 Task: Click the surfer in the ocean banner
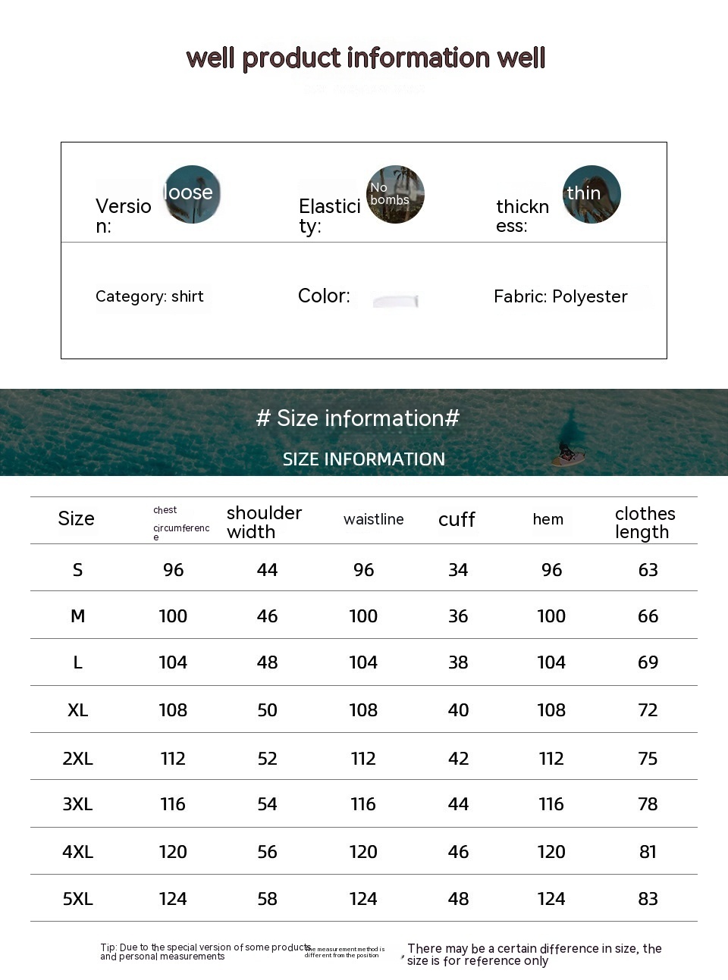click(567, 452)
